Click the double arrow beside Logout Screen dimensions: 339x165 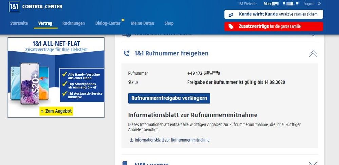[319, 4]
